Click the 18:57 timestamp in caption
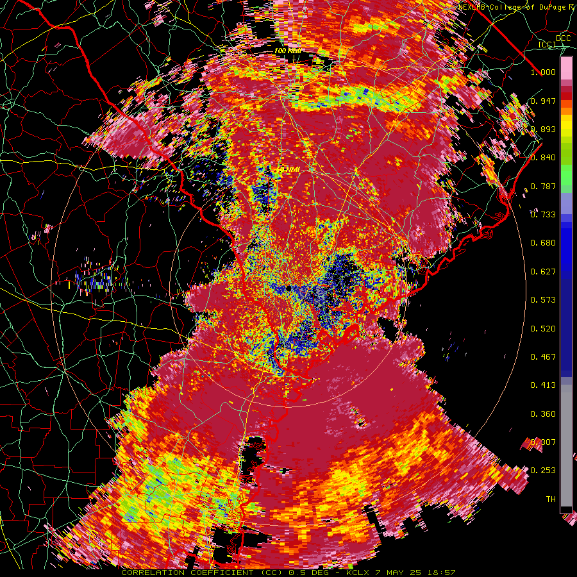The image size is (577, 577). click(x=442, y=573)
